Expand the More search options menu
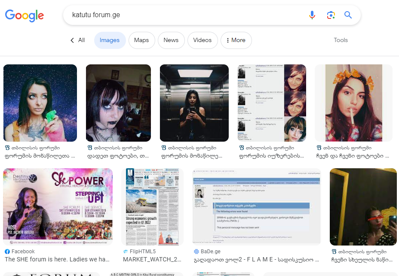Screen dimensions: 399x276 [x=236, y=40]
